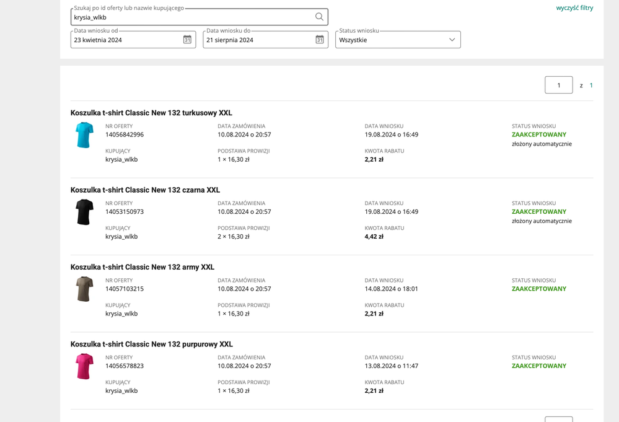Open the army green t-shirt thumbnail
Image resolution: width=619 pixels, height=422 pixels.
(84, 289)
